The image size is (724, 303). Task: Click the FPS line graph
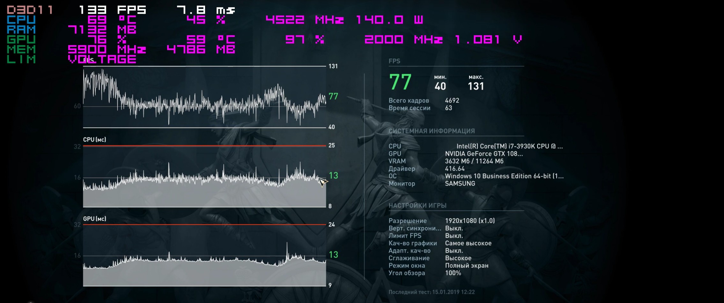click(x=204, y=99)
